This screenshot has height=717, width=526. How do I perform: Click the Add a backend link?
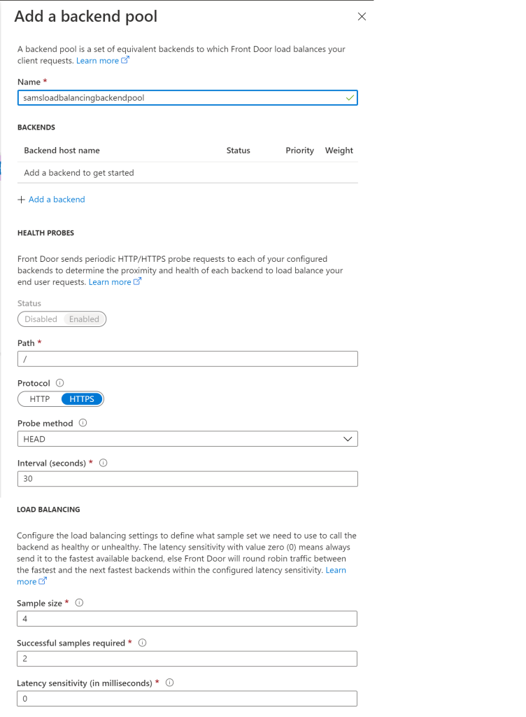57,200
